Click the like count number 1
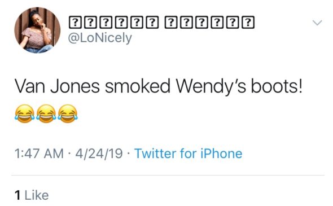333x206 pixels. tap(17, 195)
